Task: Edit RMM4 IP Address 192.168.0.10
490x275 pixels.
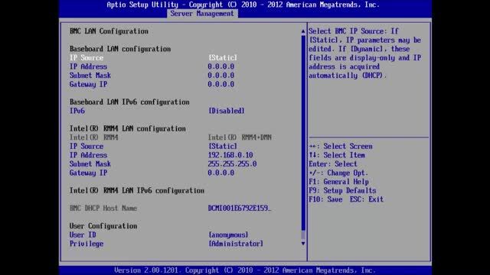Action: click(230, 155)
